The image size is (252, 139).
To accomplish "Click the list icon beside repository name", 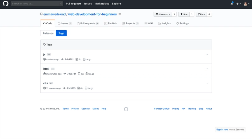I will [x=120, y=14].
